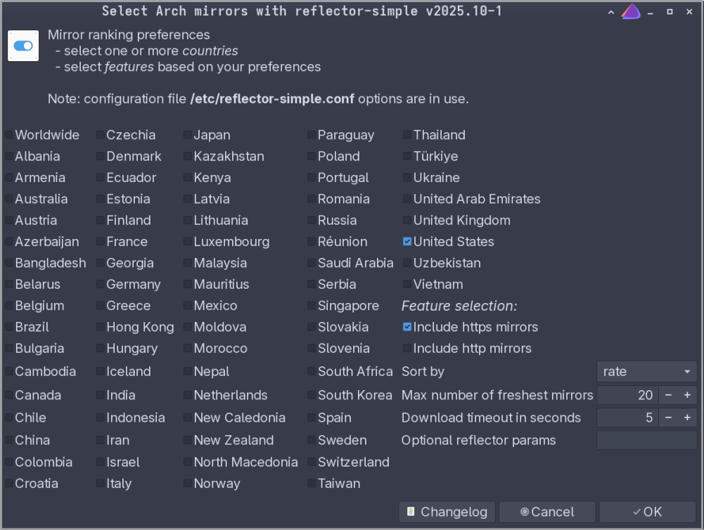Tick the Luxembourg checkbox
Image resolution: width=704 pixels, height=530 pixels.
pyautogui.click(x=188, y=241)
